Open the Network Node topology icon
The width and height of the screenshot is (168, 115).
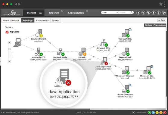tap(61, 52)
